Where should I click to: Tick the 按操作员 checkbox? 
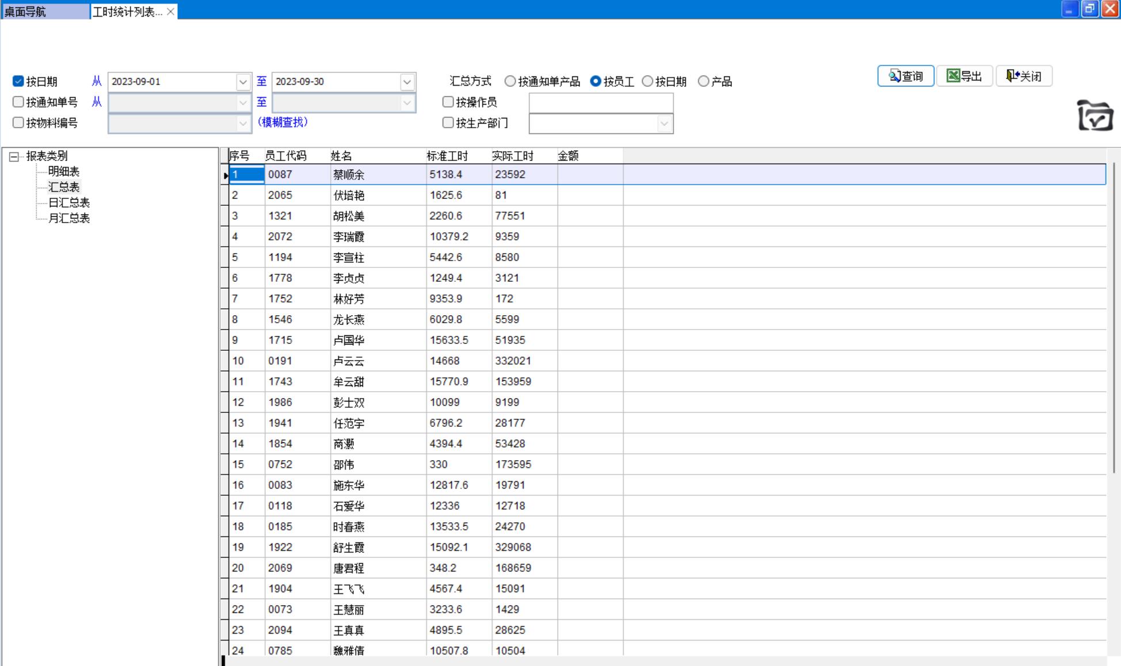point(448,102)
